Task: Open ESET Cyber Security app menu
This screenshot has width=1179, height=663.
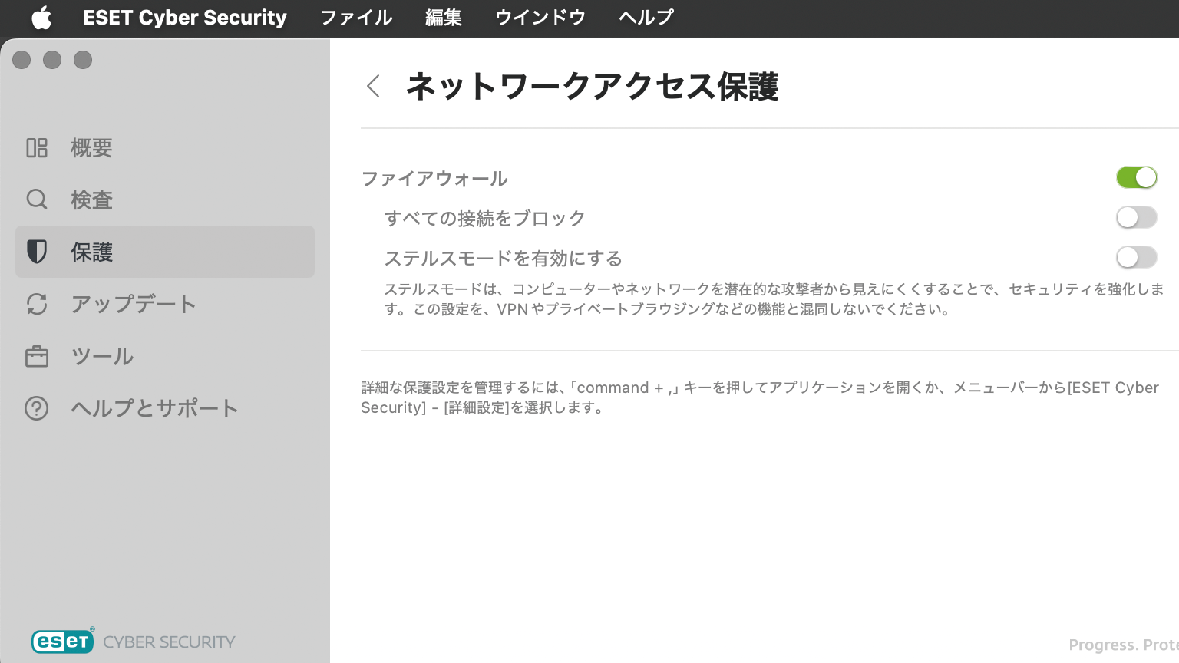Action: pyautogui.click(x=185, y=18)
